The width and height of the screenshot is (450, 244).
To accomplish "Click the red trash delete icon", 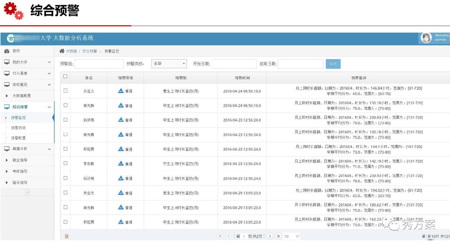I will coord(67,236).
